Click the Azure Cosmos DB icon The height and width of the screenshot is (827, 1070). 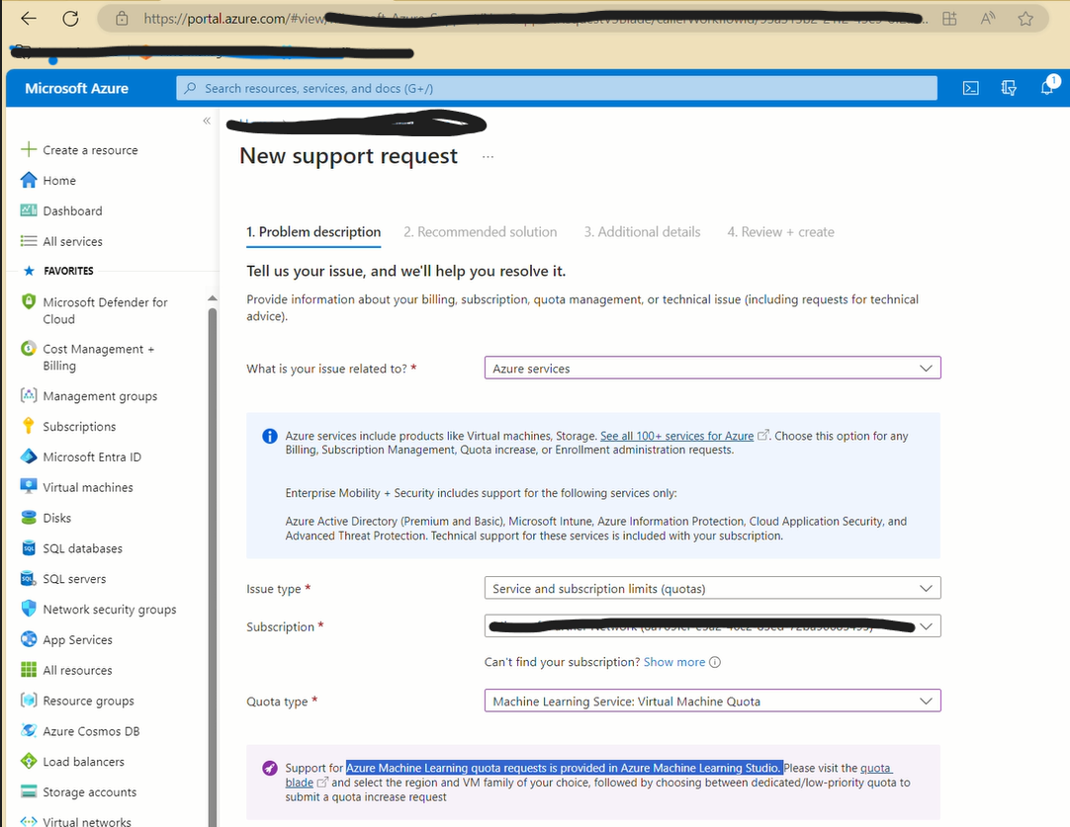click(29, 730)
